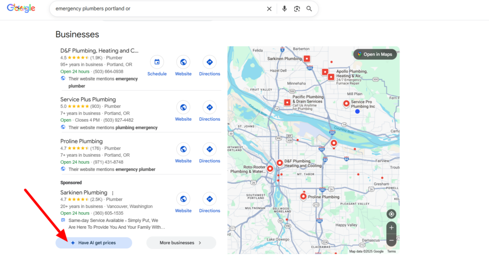This screenshot has width=489, height=267.
Task: Click the Businesses heading
Action: coord(77,34)
